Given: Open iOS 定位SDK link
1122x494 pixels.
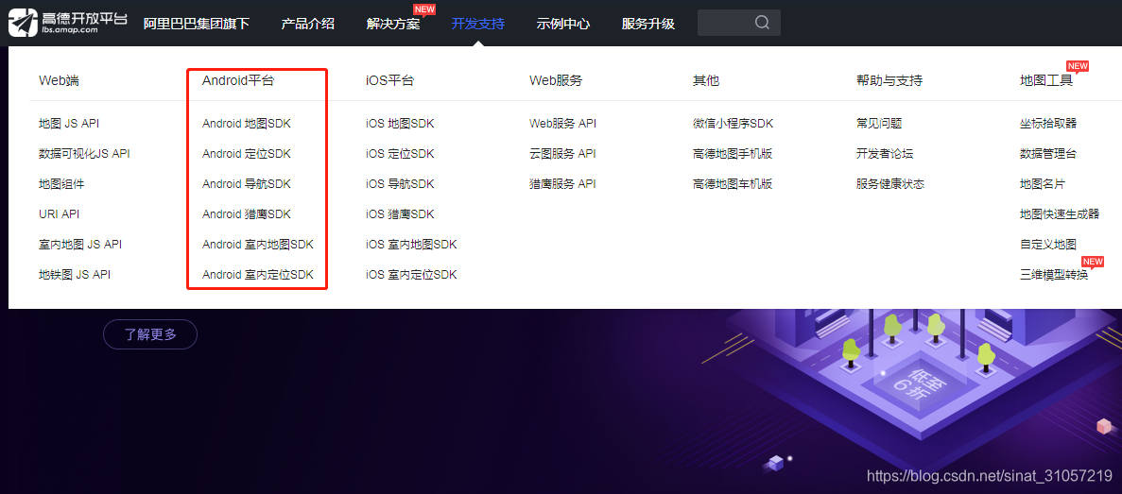Looking at the screenshot, I should tap(400, 154).
